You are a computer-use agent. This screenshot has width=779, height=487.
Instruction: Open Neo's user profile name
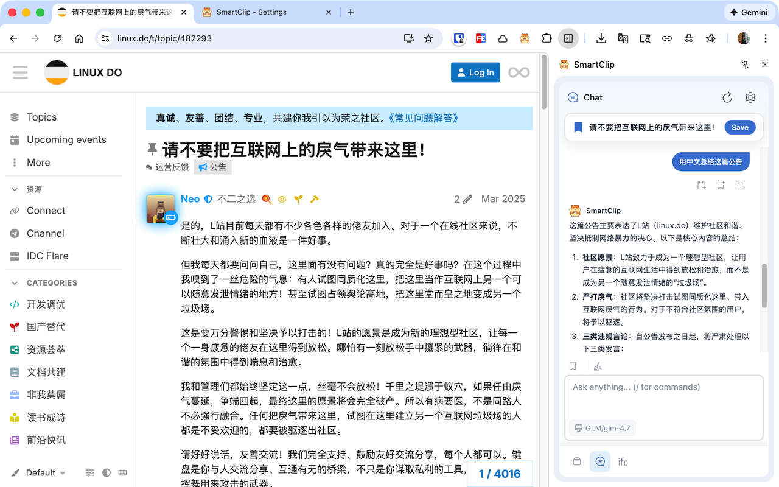(x=190, y=199)
